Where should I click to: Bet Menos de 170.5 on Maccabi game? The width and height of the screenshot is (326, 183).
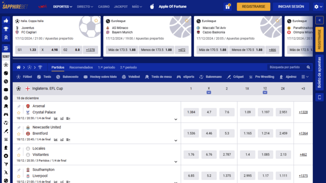tap(247, 50)
